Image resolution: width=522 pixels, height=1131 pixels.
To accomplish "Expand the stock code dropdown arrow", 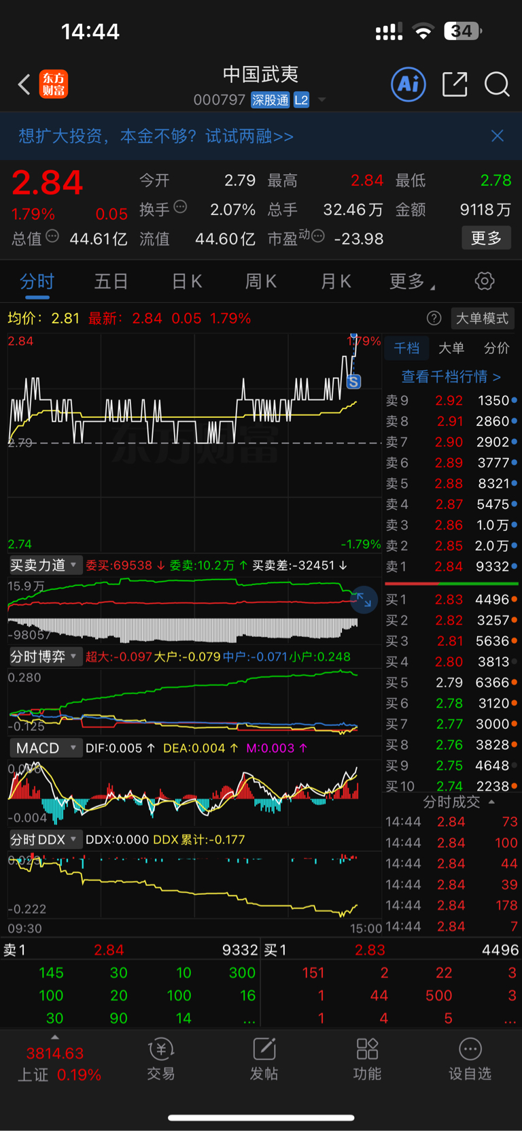I will click(322, 100).
